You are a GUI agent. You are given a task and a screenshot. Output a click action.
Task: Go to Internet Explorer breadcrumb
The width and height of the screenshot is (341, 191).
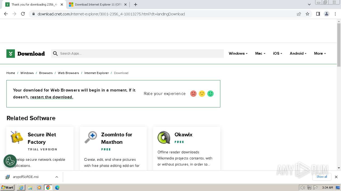coord(96,73)
